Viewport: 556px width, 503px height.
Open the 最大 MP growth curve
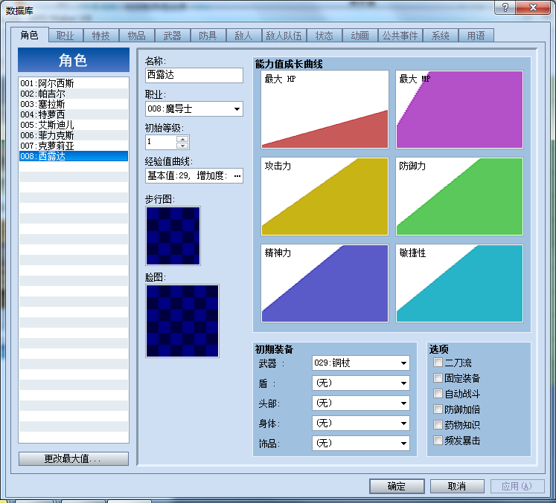tap(459, 109)
